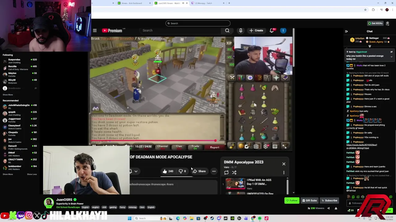Enter fullscreen on the YouTube video

pos(284,146)
